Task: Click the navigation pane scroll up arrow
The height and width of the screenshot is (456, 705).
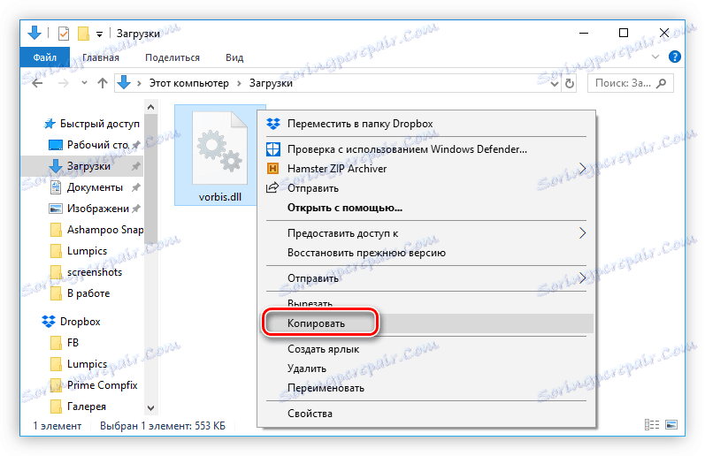Action: [150, 107]
